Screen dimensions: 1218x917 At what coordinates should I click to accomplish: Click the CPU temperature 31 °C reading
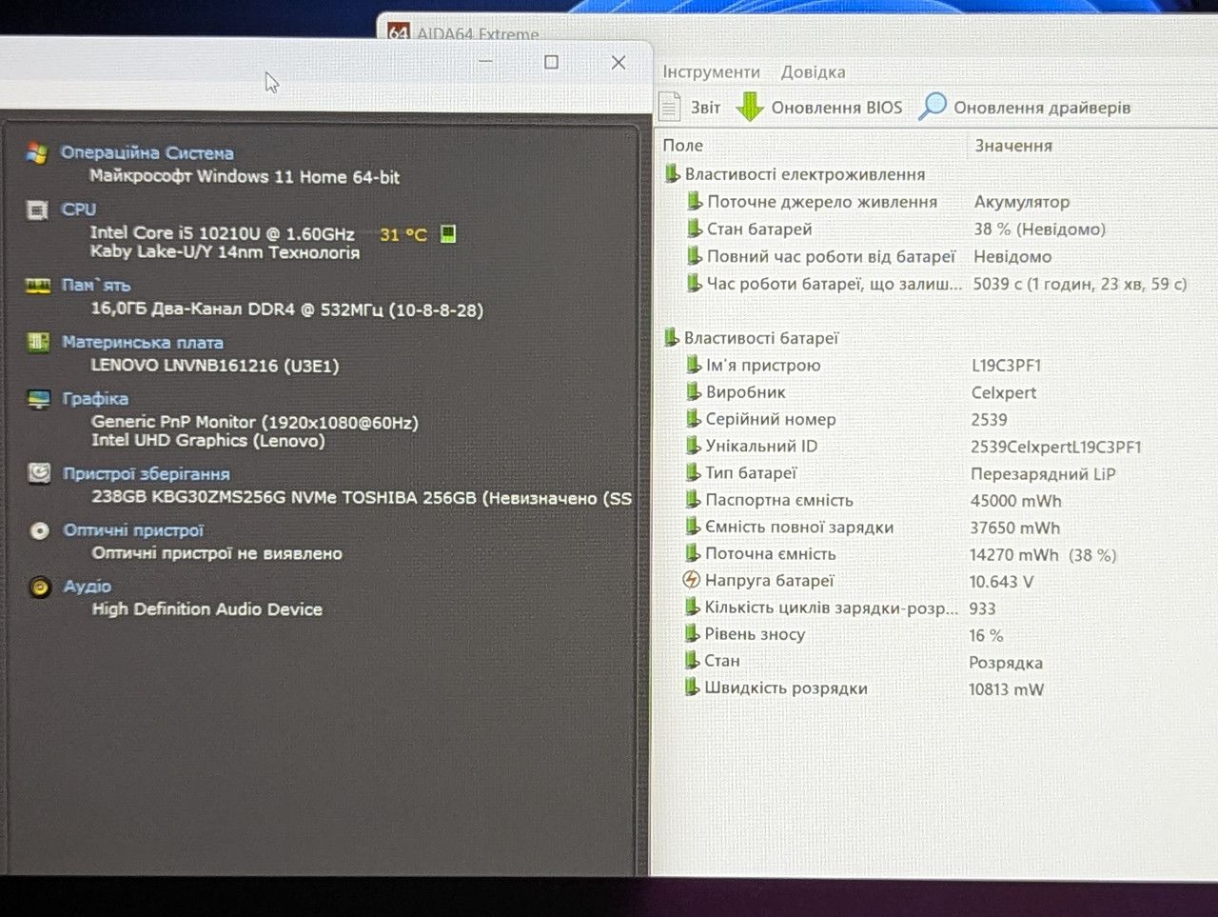point(403,234)
